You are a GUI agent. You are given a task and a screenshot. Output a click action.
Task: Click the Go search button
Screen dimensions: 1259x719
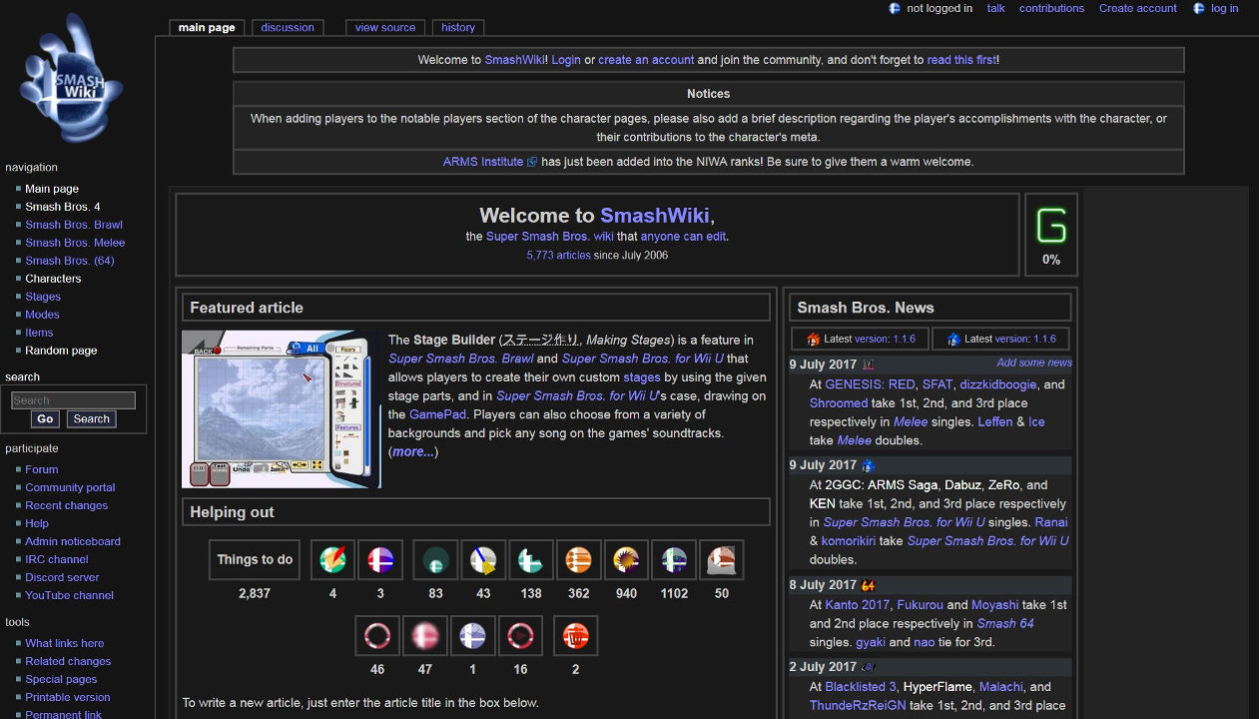pyautogui.click(x=44, y=419)
